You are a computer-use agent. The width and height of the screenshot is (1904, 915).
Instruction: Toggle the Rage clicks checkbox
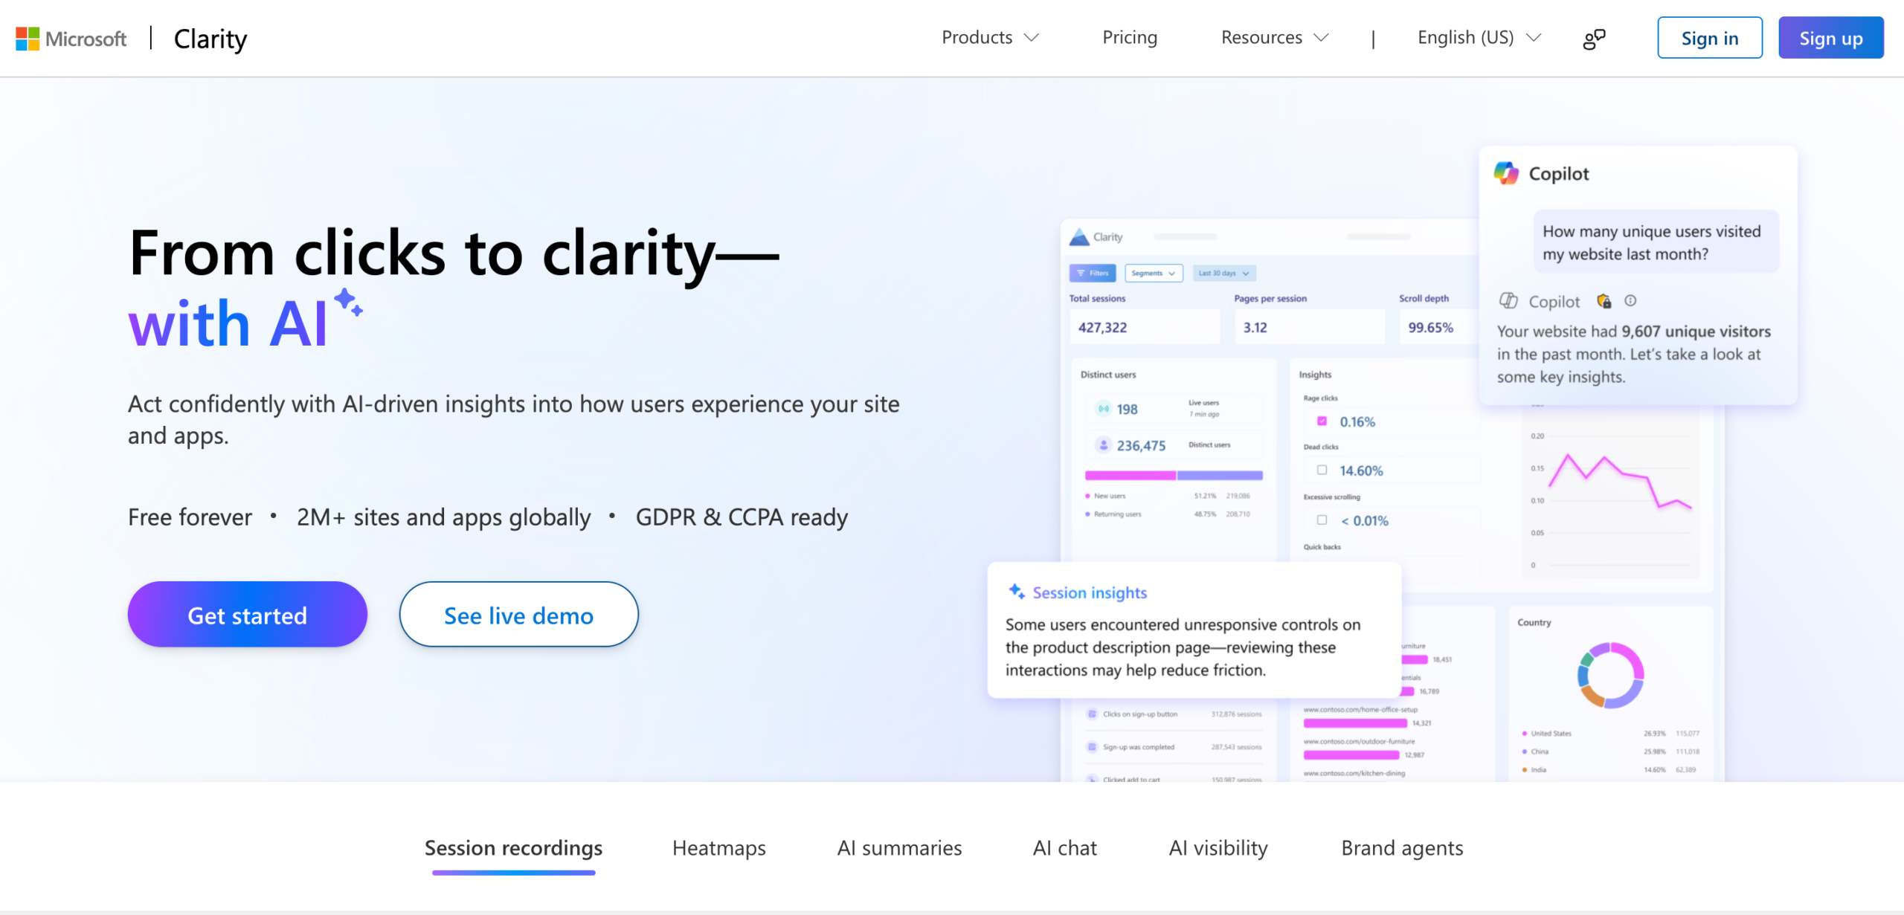coord(1322,421)
